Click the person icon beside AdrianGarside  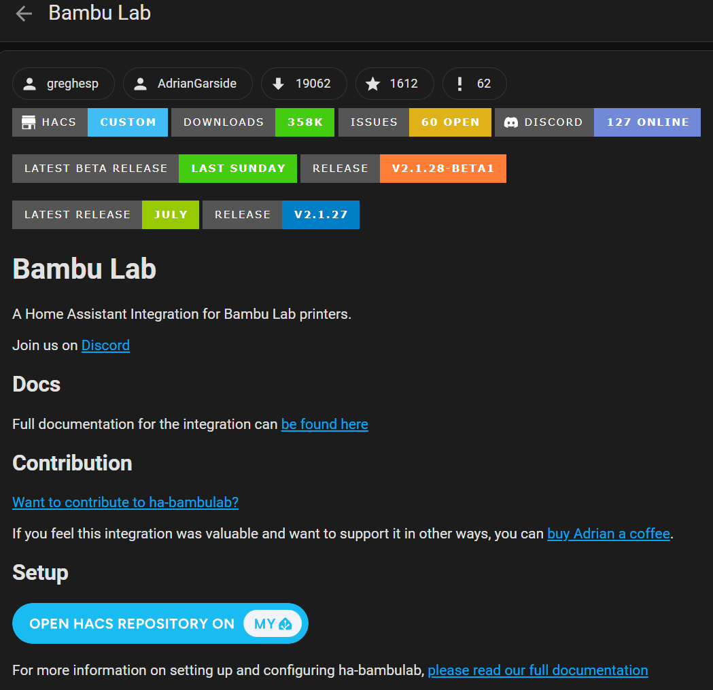(x=141, y=84)
